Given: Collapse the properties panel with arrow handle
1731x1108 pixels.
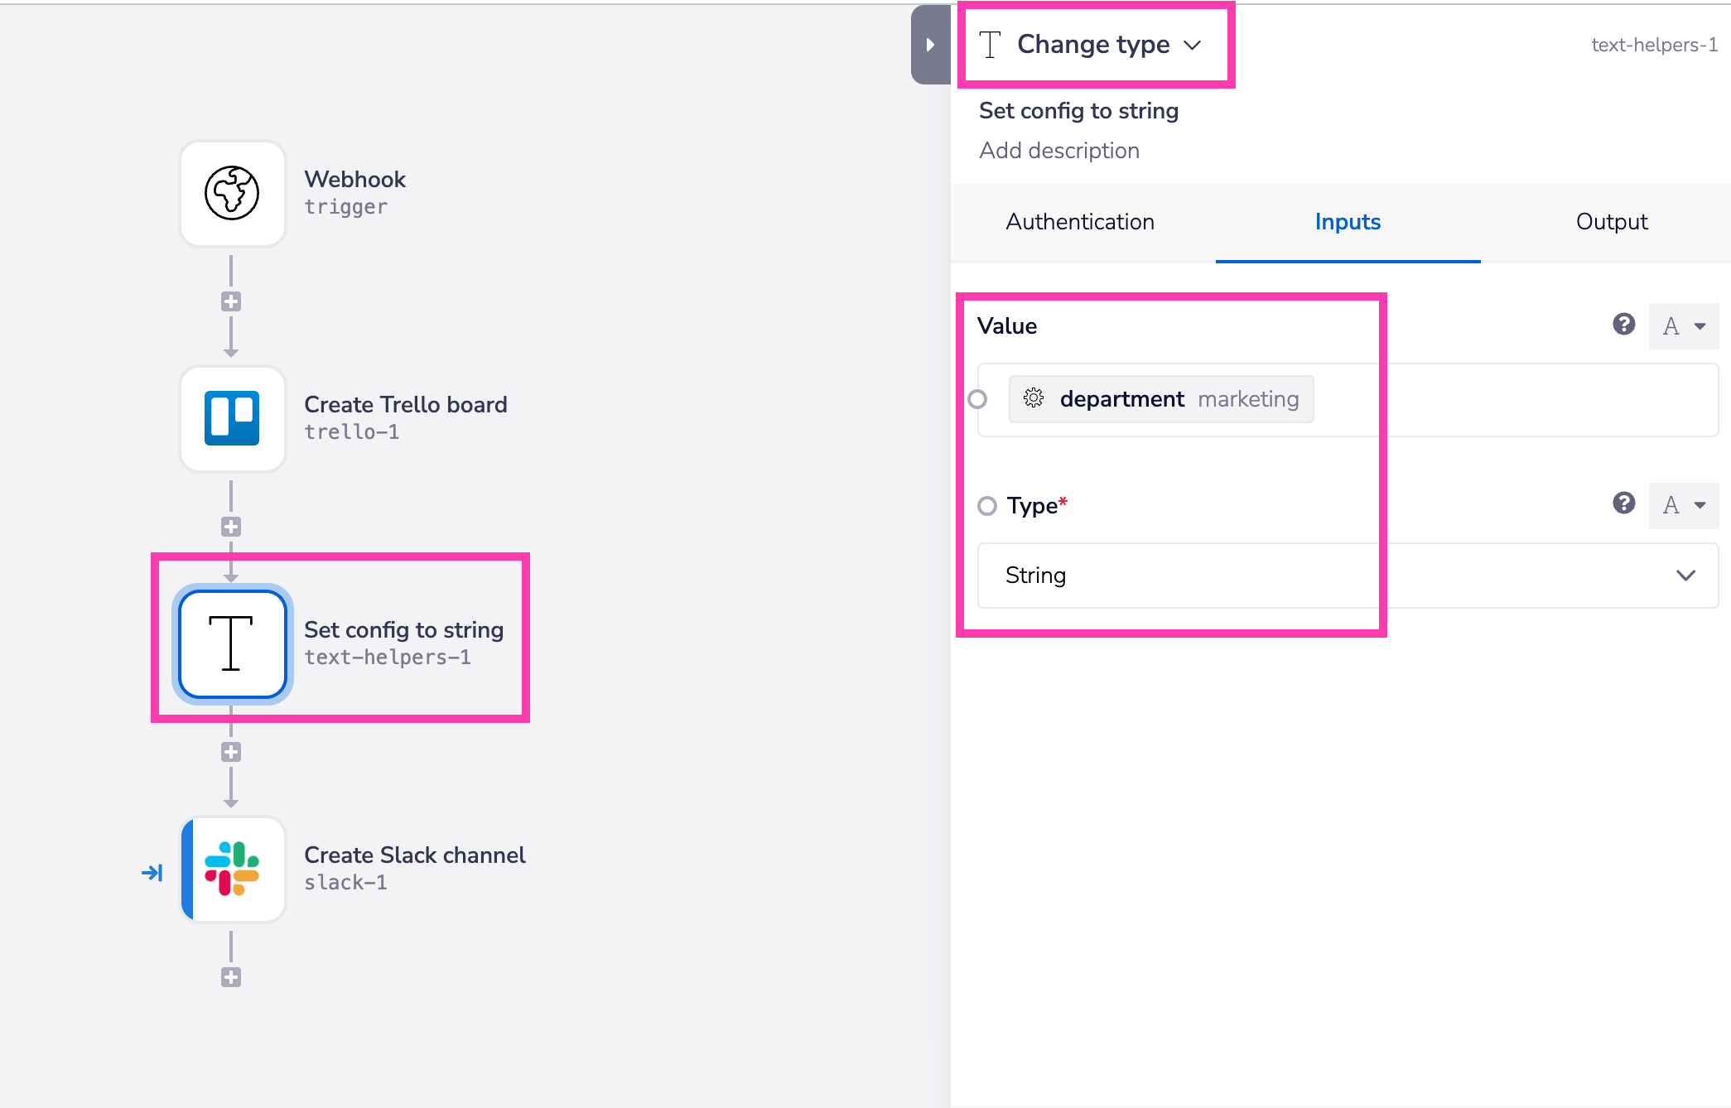Looking at the screenshot, I should click(x=930, y=45).
